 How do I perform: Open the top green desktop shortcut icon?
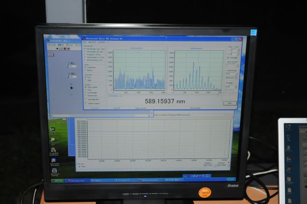pos(52,129)
